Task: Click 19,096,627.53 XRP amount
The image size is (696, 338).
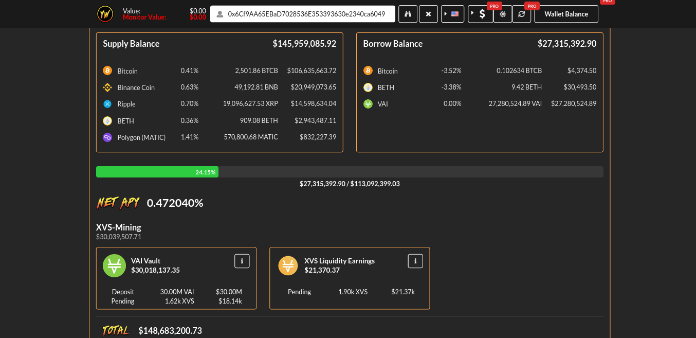Action: point(250,103)
